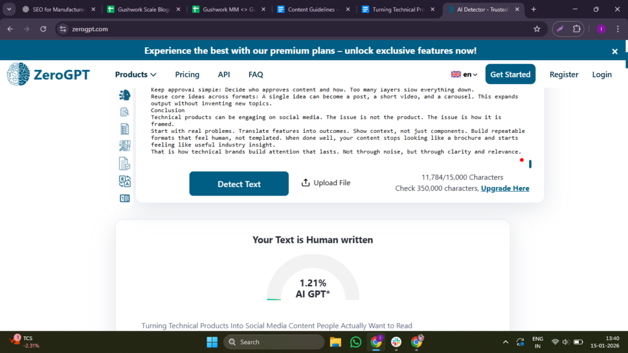Click the translator icon in the sidebar
Image resolution: width=628 pixels, height=353 pixels.
pos(124,181)
